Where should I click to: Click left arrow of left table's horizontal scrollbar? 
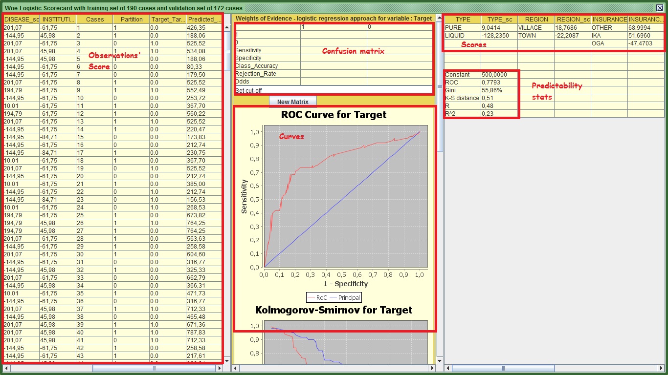(x=7, y=369)
